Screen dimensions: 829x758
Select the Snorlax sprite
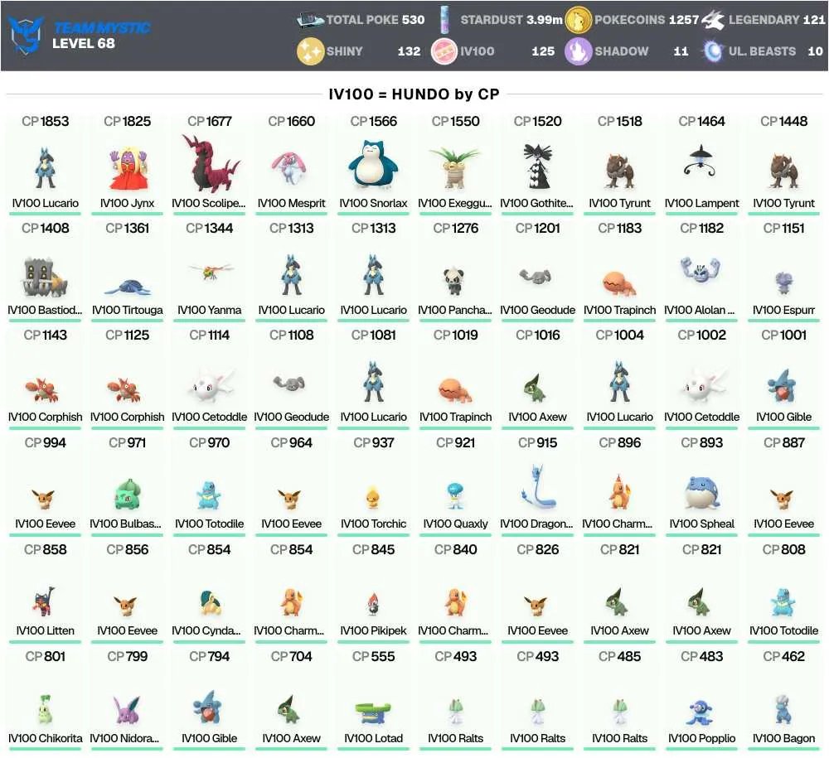tap(373, 164)
